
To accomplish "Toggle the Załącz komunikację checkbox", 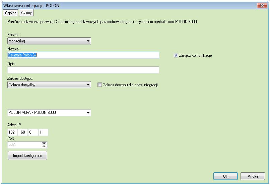I will click(176, 55).
